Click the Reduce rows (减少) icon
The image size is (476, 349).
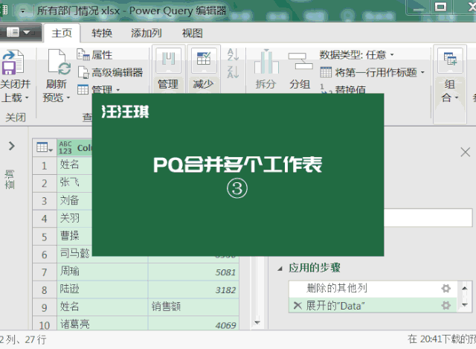tap(204, 60)
